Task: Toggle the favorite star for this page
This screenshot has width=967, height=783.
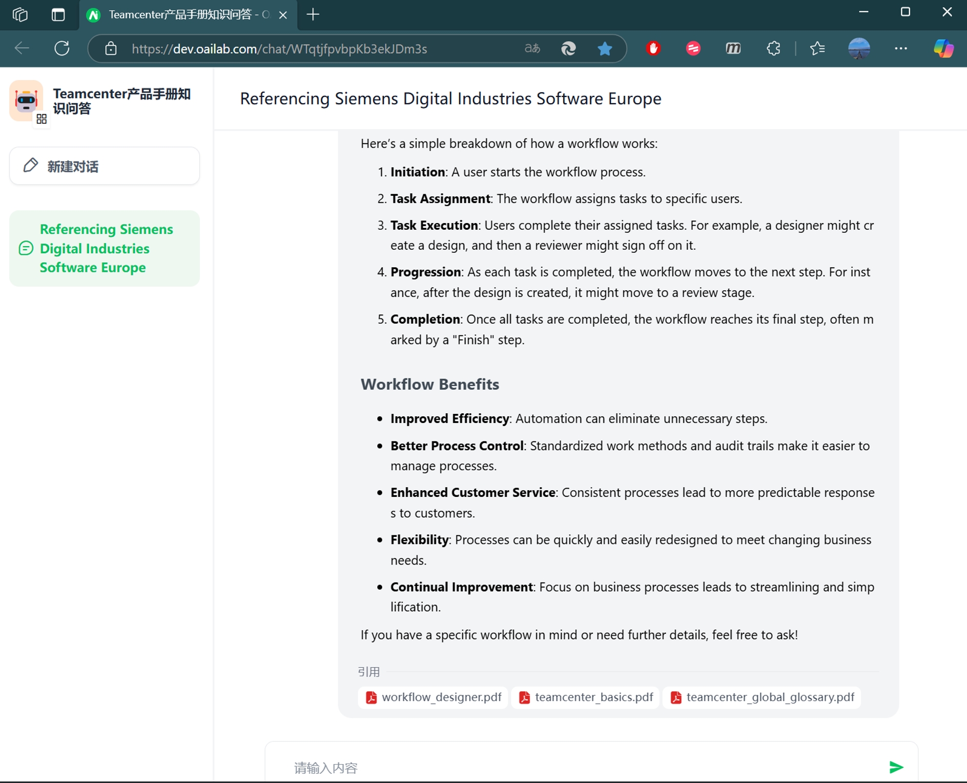Action: pyautogui.click(x=605, y=48)
